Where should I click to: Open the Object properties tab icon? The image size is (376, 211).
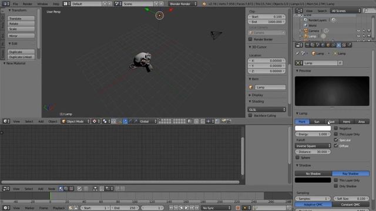pos(328,45)
